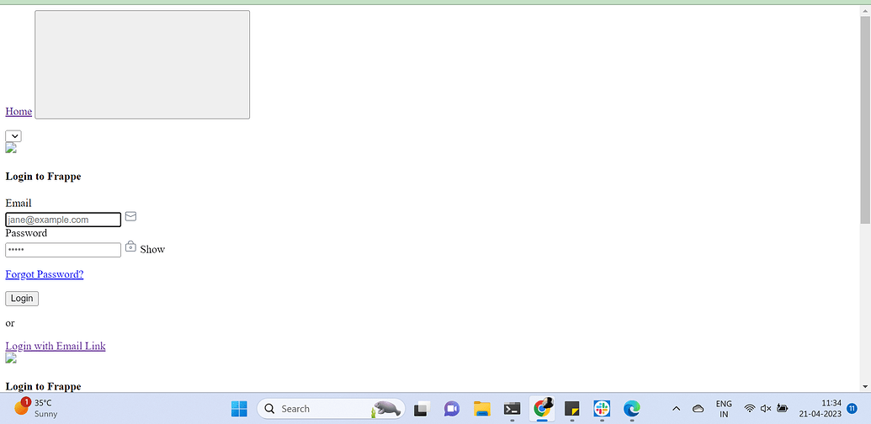Image resolution: width=871 pixels, height=424 pixels.
Task: Click the Login button
Action: click(22, 299)
